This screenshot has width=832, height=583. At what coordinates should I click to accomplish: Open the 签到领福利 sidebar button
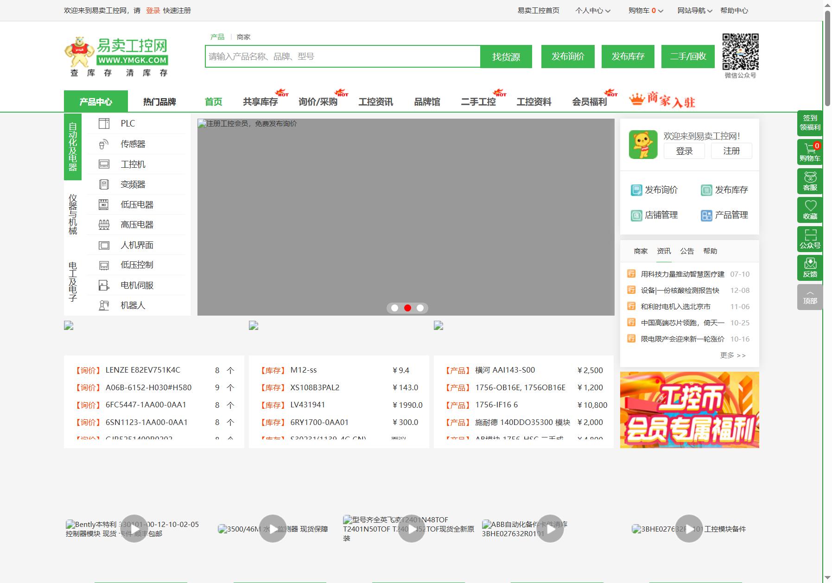[810, 123]
